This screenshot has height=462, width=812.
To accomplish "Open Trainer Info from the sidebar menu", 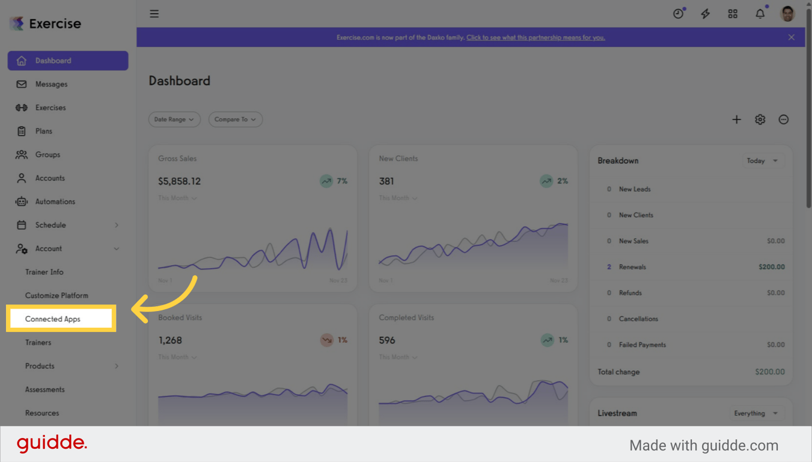I will [44, 272].
